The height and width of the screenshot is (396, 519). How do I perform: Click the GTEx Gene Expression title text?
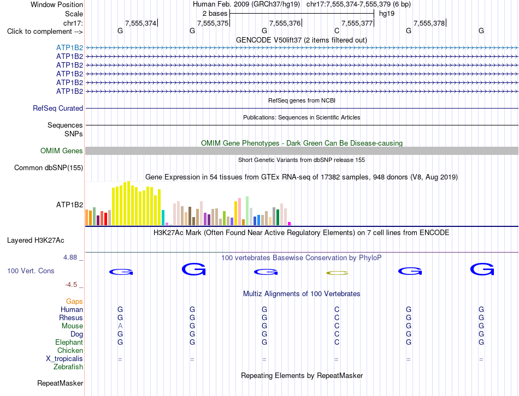[x=302, y=177]
